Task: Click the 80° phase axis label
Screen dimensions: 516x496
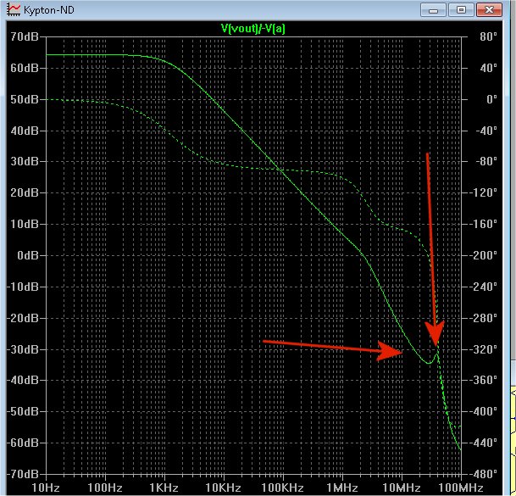Action: coord(488,36)
